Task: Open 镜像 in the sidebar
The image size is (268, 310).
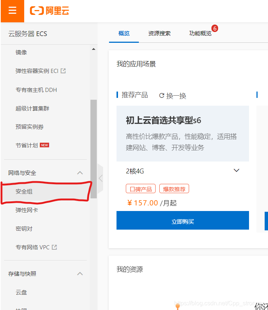Action: [21, 52]
